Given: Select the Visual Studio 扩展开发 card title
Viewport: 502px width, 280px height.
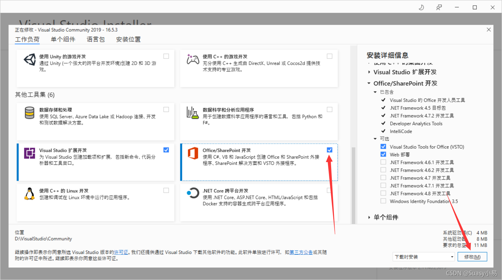Looking at the screenshot, I should tap(63, 150).
